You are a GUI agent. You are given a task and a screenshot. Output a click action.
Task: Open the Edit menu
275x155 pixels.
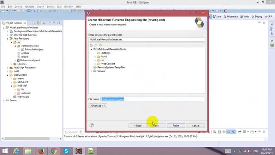(10, 7)
